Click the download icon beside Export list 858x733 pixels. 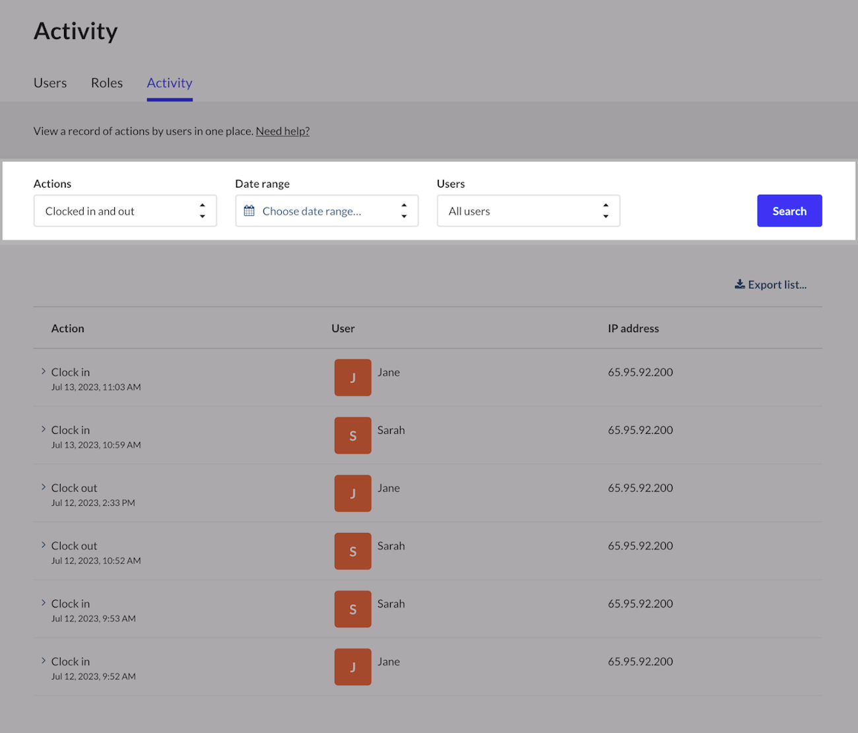tap(740, 285)
